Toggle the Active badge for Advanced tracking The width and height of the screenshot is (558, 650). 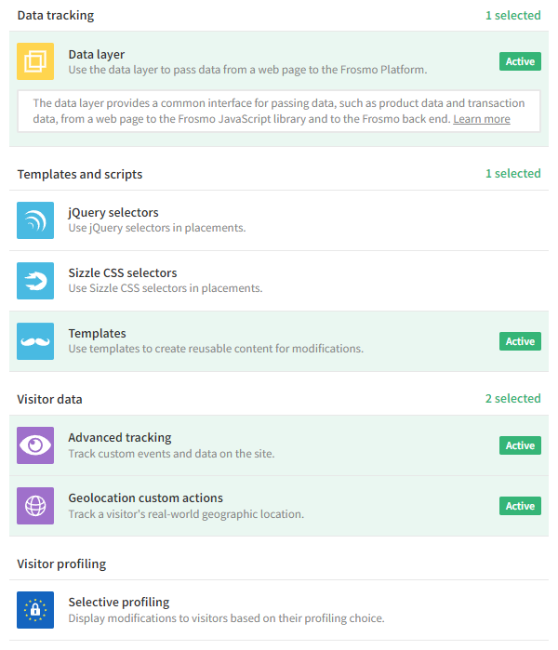click(x=520, y=445)
